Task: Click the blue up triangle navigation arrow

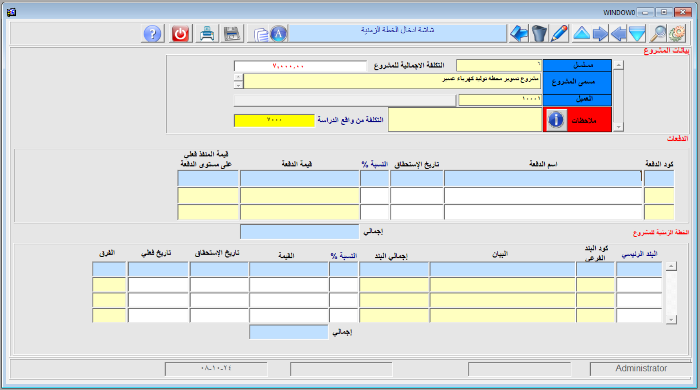Action: point(581,34)
